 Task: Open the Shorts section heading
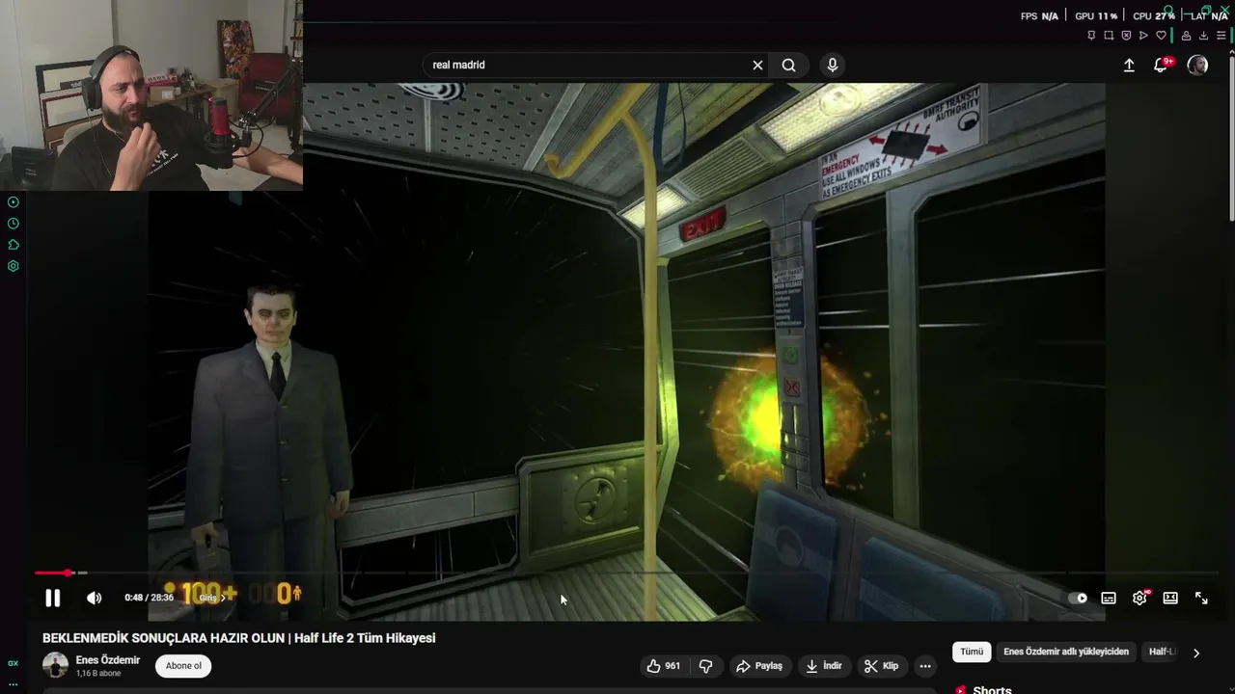(x=992, y=690)
